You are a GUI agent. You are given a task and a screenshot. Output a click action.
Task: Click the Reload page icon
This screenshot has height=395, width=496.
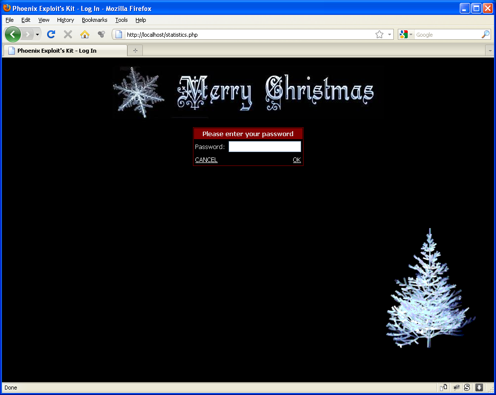(51, 34)
